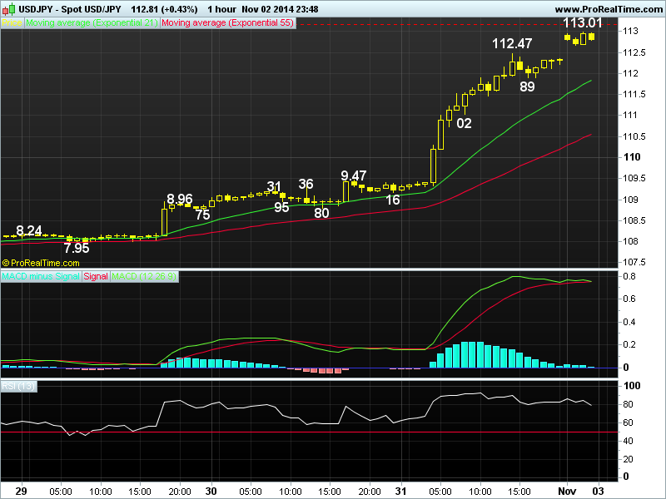Click the 03 date label on time axis
Screen dimensions: 666x499
point(598,492)
